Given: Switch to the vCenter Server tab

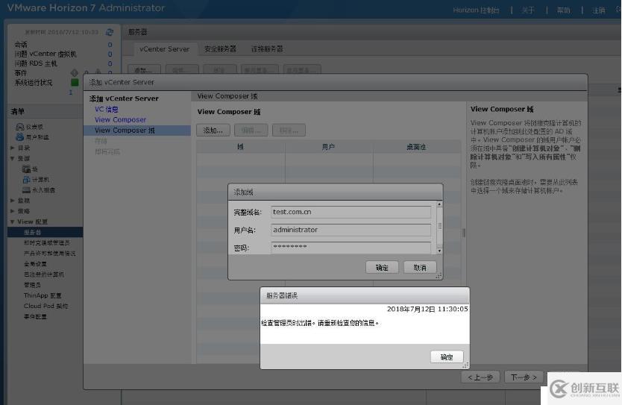Looking at the screenshot, I should point(164,49).
